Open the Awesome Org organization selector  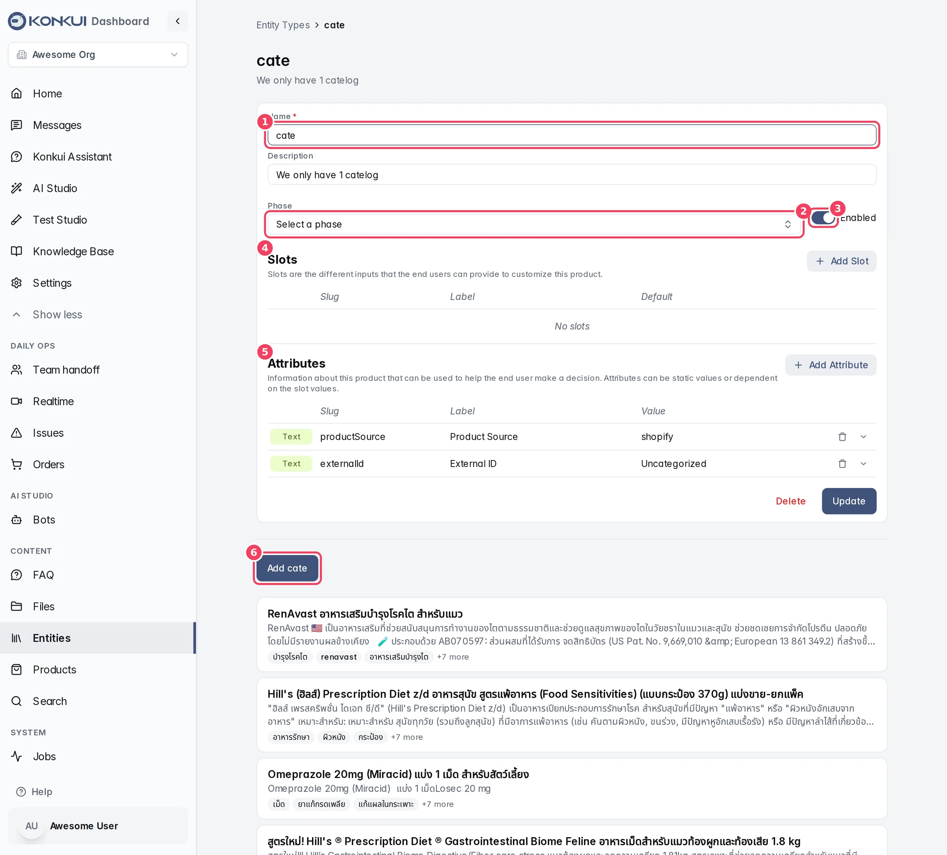pos(98,54)
